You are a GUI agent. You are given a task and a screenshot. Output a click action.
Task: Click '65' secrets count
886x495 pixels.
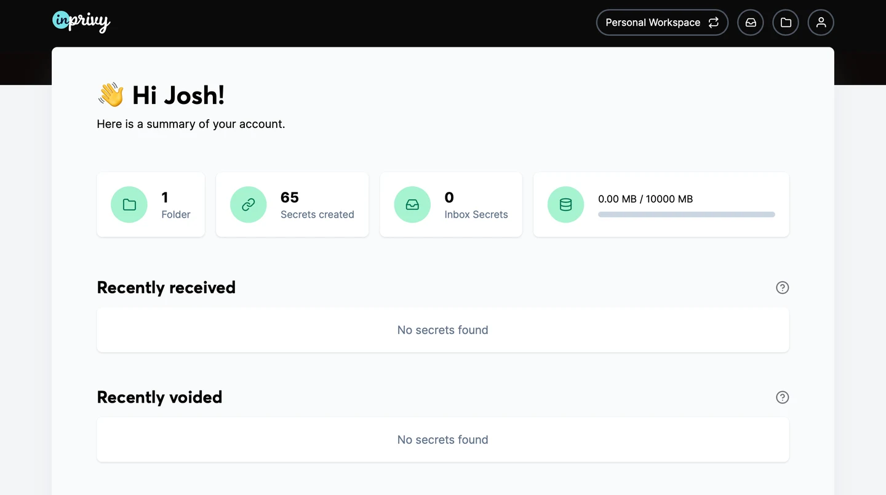click(x=290, y=197)
